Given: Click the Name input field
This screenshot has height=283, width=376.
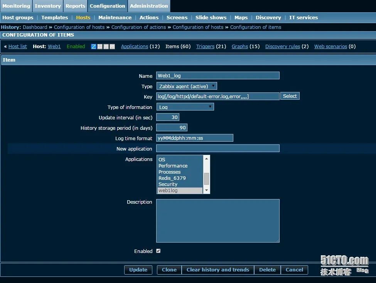Looking at the screenshot, I should (x=218, y=75).
